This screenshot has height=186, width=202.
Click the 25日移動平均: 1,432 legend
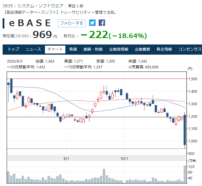click(x=26, y=67)
